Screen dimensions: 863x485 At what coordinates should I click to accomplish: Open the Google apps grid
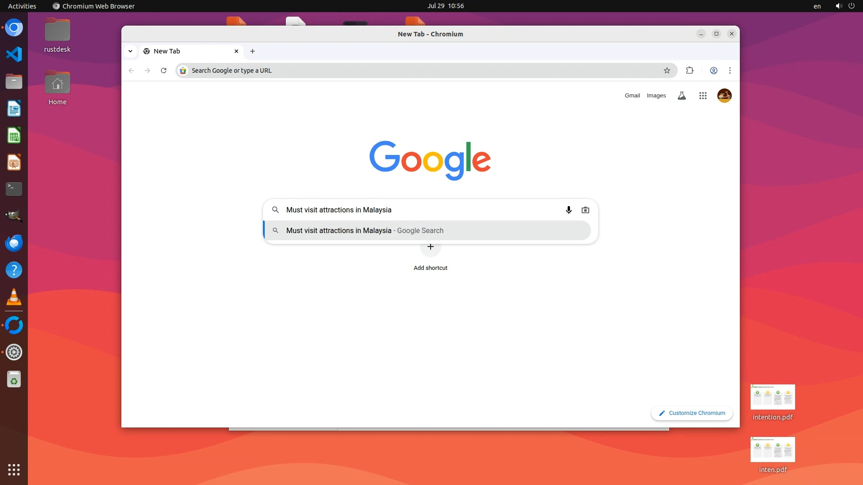tap(703, 96)
